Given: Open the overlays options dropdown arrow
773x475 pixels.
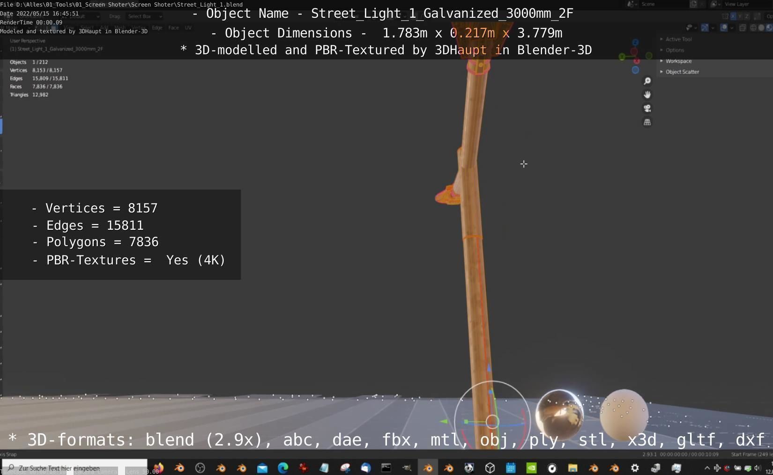Looking at the screenshot, I should tap(732, 28).
